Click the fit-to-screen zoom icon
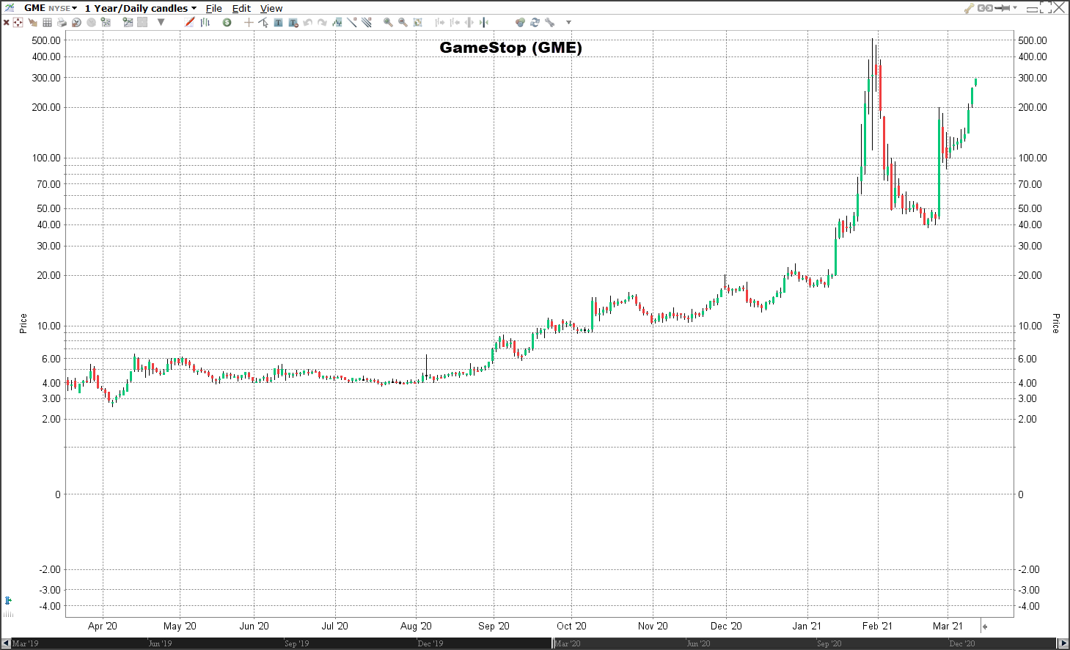 417,23
